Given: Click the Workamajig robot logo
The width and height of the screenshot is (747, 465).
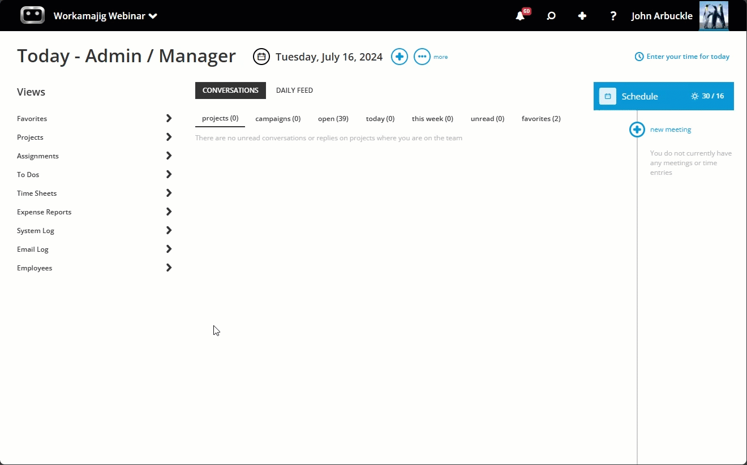Looking at the screenshot, I should (32, 15).
